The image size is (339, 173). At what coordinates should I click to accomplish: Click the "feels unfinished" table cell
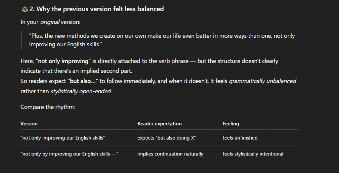coord(240,138)
